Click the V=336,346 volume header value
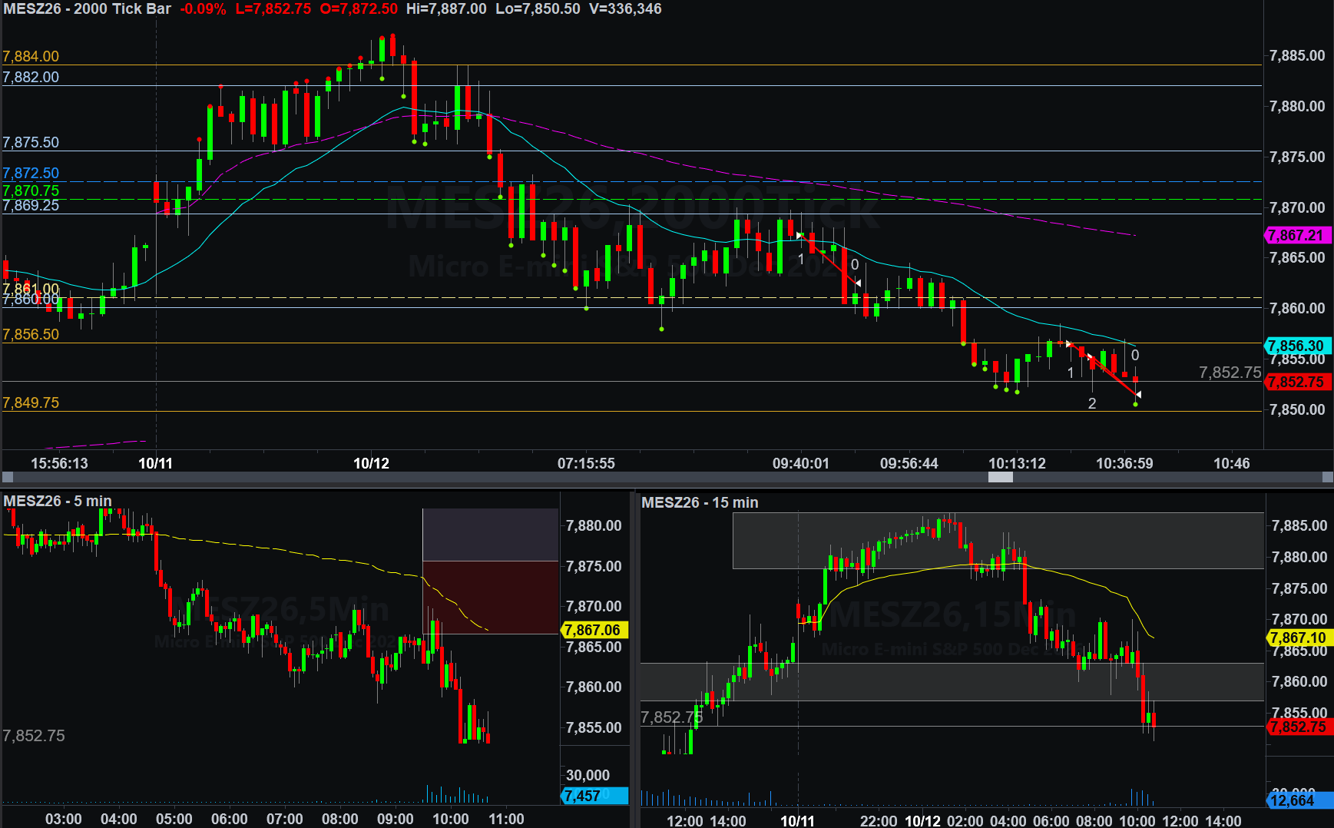This screenshot has height=828, width=1334. coord(625,9)
